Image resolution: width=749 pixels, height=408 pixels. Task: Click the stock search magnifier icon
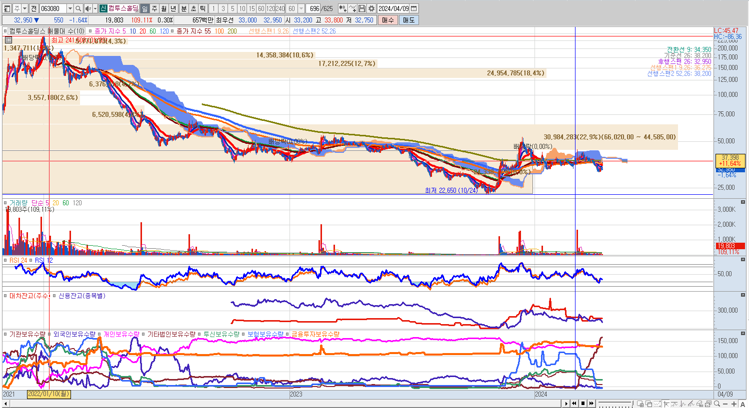coord(78,8)
